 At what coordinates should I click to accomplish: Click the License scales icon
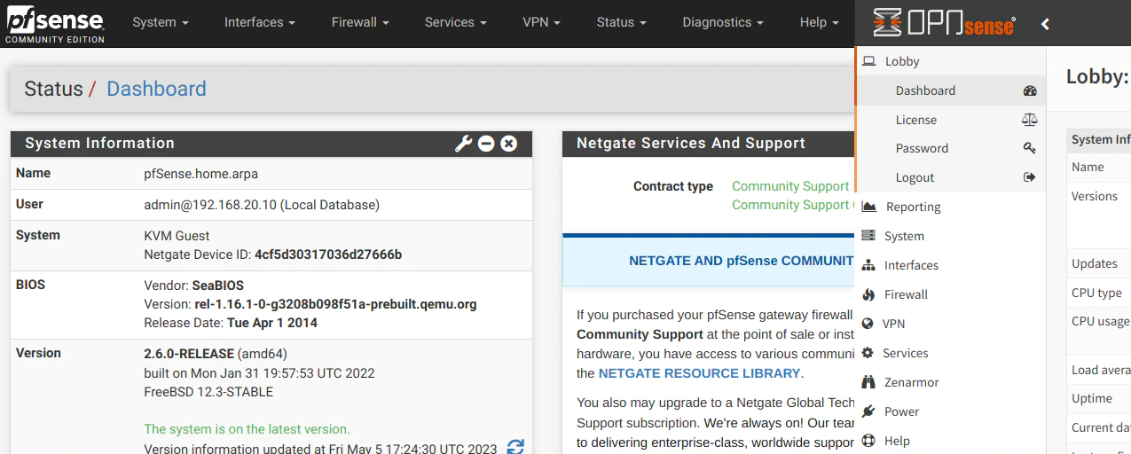tap(1030, 120)
